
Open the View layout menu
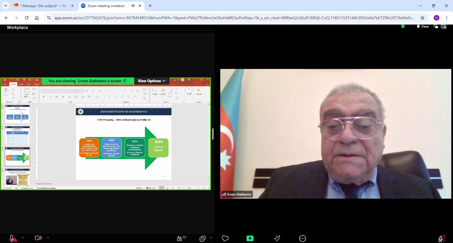click(423, 27)
